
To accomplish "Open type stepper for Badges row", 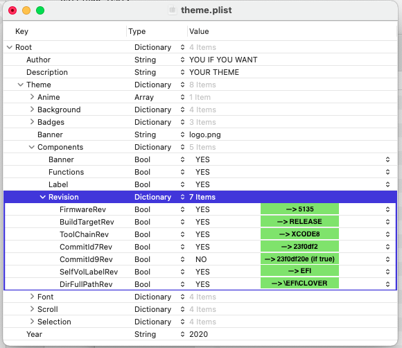I will [182, 122].
